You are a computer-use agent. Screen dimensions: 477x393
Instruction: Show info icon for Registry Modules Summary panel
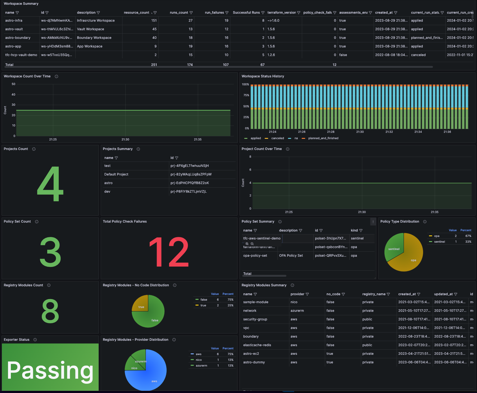coord(293,285)
